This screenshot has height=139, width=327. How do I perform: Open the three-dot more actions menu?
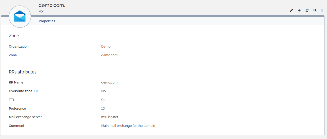pos(322,10)
